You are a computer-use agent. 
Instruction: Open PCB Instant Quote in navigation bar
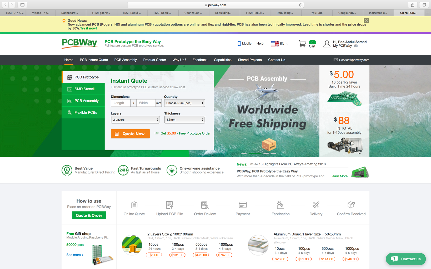[x=94, y=60]
